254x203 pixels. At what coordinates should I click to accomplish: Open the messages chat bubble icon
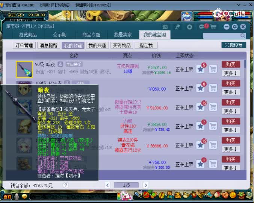coord(202,27)
